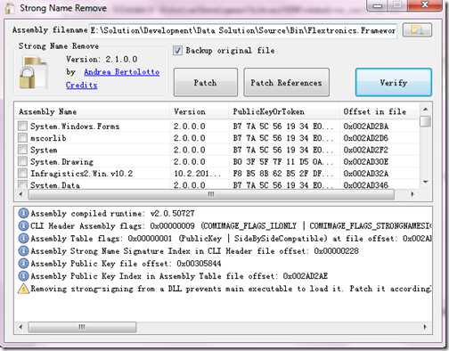
Task: Check the mscorlib assembly checkbox
Action: [22, 138]
